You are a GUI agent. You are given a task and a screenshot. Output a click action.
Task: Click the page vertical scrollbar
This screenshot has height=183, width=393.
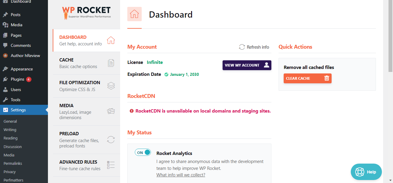(390, 36)
